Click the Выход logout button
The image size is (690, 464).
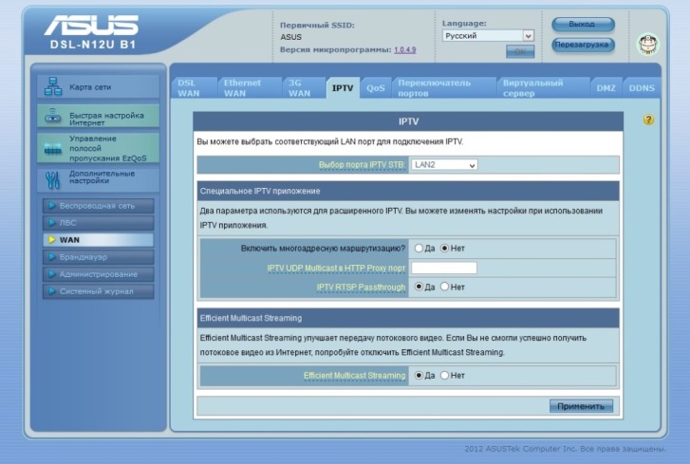583,24
